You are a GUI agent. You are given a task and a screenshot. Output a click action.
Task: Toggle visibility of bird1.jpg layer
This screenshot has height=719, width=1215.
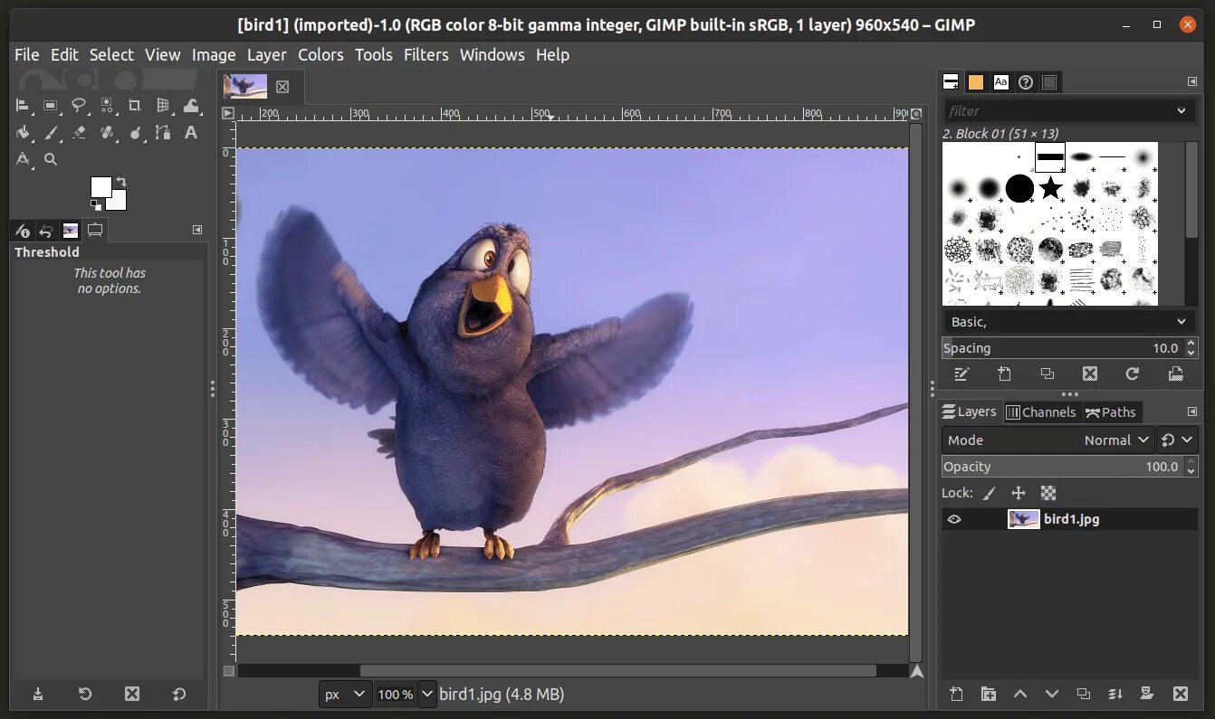coord(954,519)
